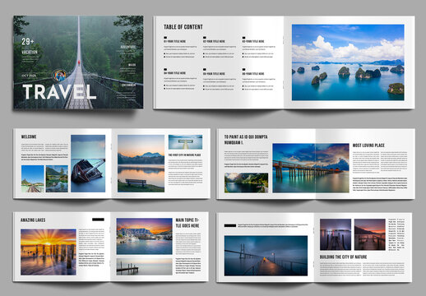Click the TO PAINT AS ID QUI DOMPTA heading

[246, 140]
